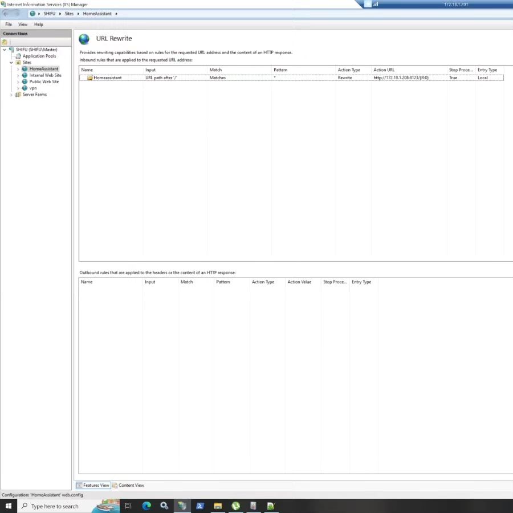Expand the Server Farms node
The image size is (513, 513).
point(11,95)
